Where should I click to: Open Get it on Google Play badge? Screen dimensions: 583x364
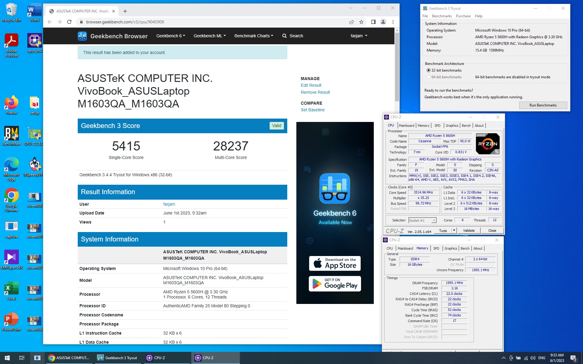(x=335, y=284)
